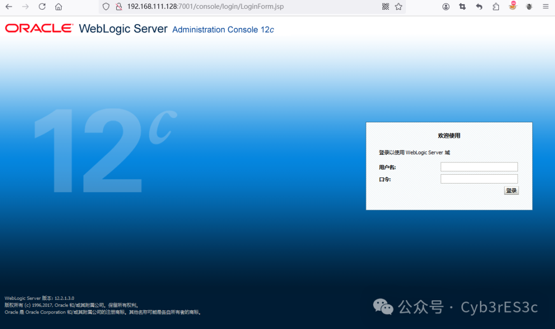Bookmark this page with the star

click(399, 6)
